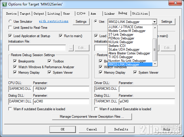Image resolution: width=184 pixels, height=137 pixels.
Task: Click the TARMCM1.DLL Dialog DLL field
Action: click(106, 101)
